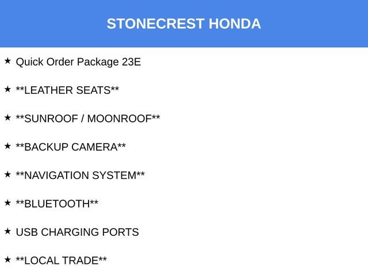Screen dimensions: 368x276
Task: Click the blue header banner's empty left side
Action: pyautogui.click(x=46, y=24)
